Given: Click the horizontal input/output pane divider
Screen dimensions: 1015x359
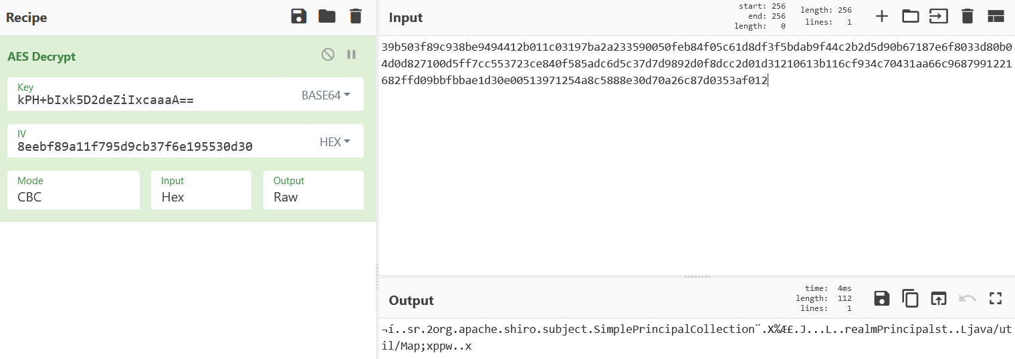Looking at the screenshot, I should (697, 276).
